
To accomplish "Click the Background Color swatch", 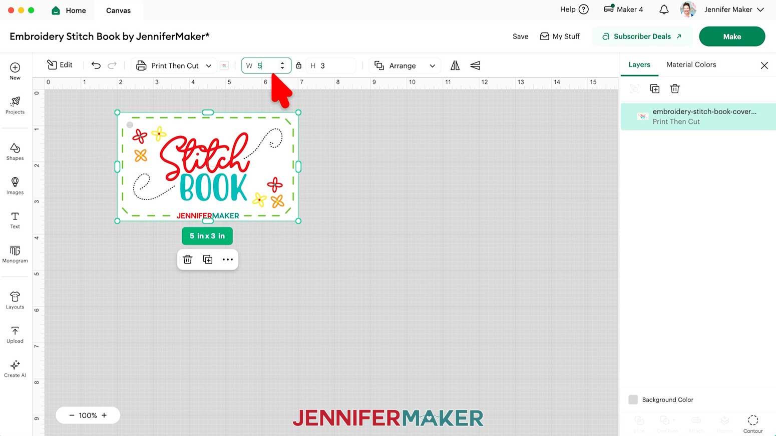I will [633, 399].
